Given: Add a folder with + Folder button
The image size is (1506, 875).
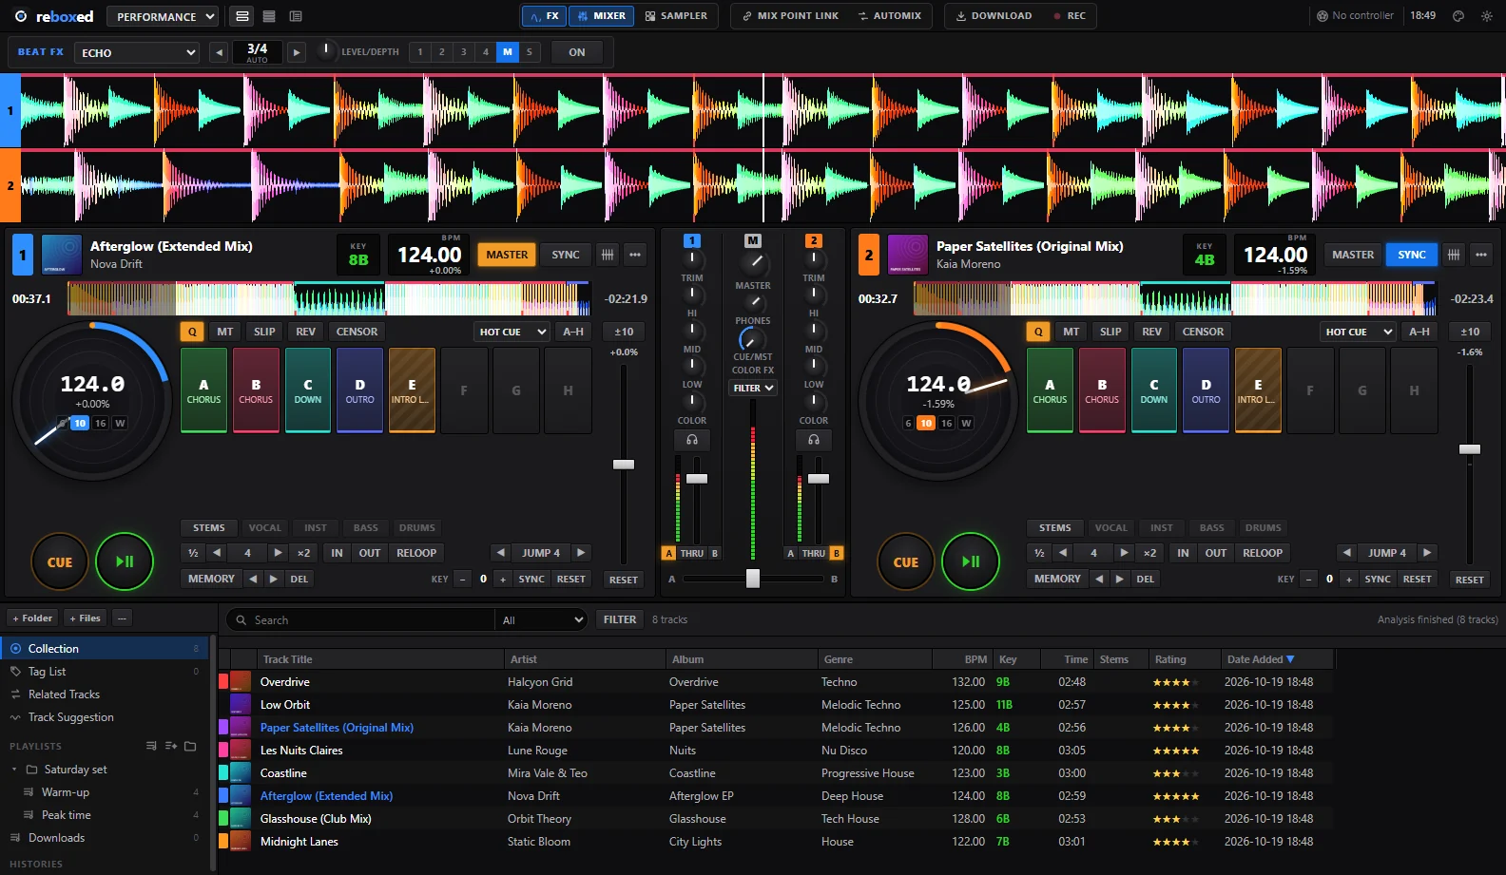Looking at the screenshot, I should click(x=32, y=618).
